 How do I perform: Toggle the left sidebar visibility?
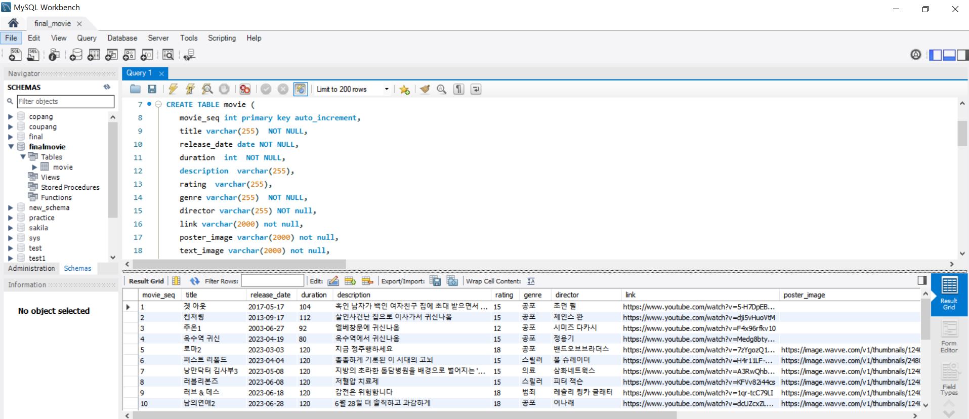936,55
